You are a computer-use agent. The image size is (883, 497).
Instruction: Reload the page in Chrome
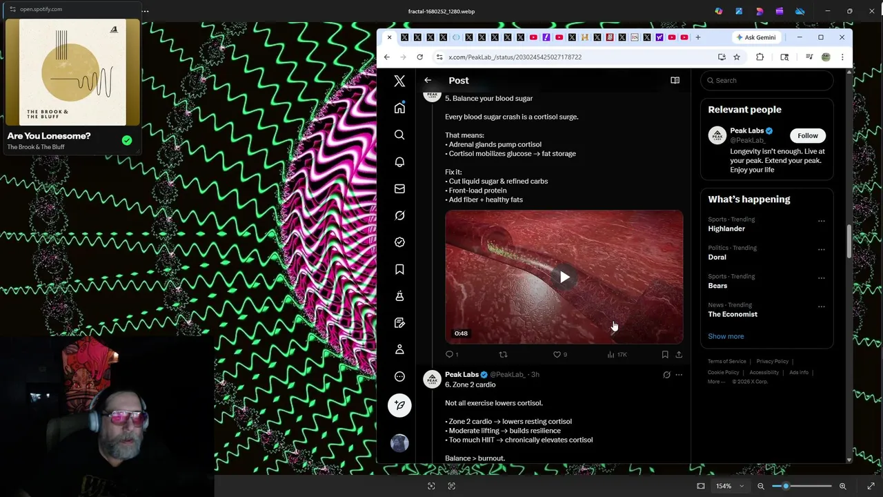click(419, 57)
